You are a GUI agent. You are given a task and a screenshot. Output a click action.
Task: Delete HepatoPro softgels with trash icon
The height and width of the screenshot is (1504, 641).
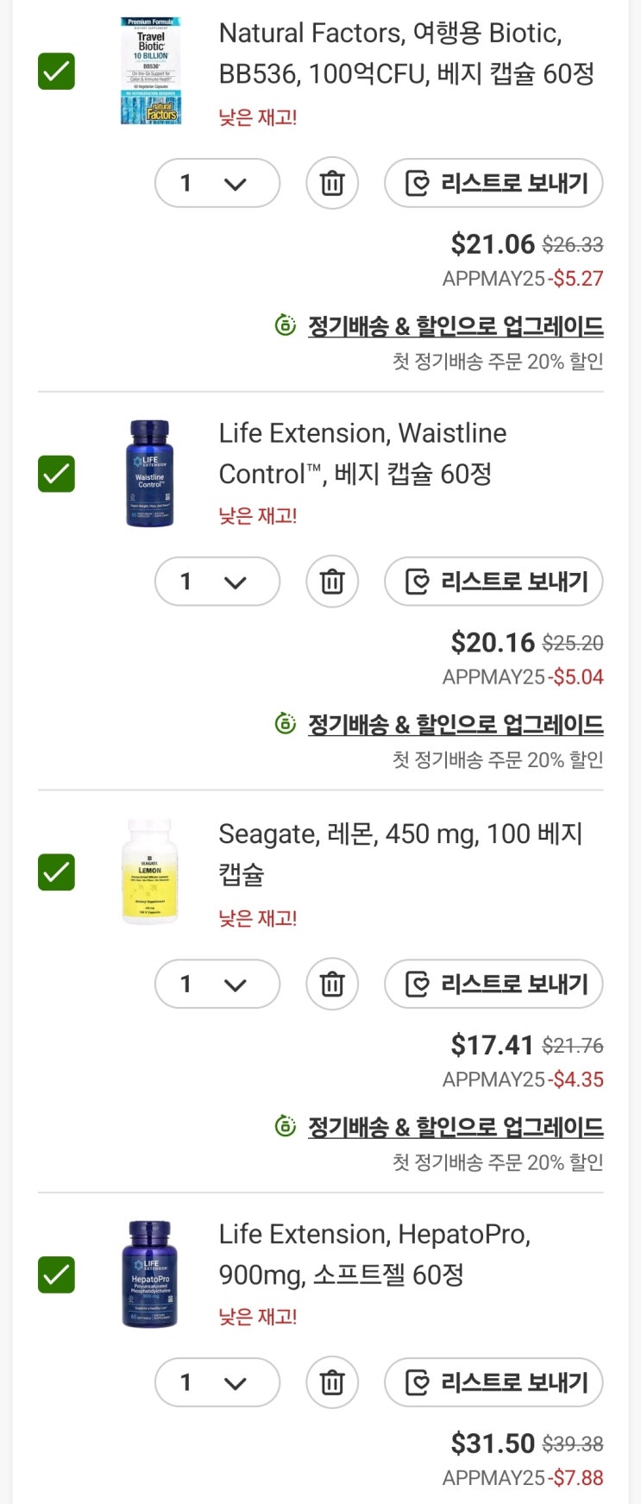[332, 1382]
